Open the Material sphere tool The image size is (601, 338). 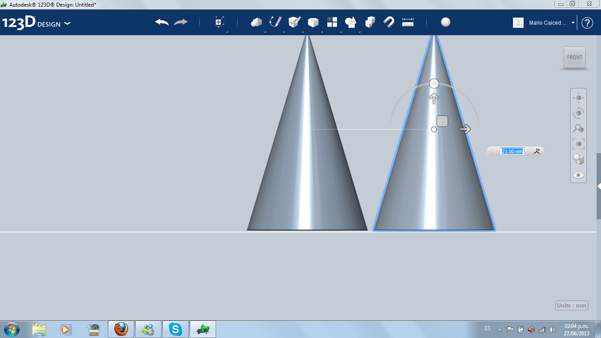tap(446, 22)
